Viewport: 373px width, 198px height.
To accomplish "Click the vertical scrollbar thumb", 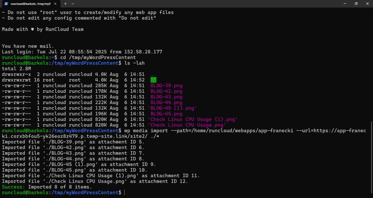I will [371, 157].
